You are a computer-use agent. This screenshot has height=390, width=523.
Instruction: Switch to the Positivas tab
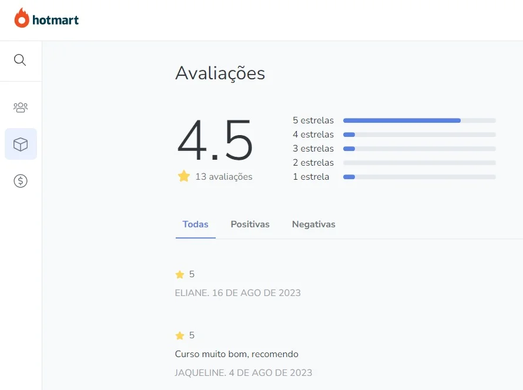pos(250,224)
